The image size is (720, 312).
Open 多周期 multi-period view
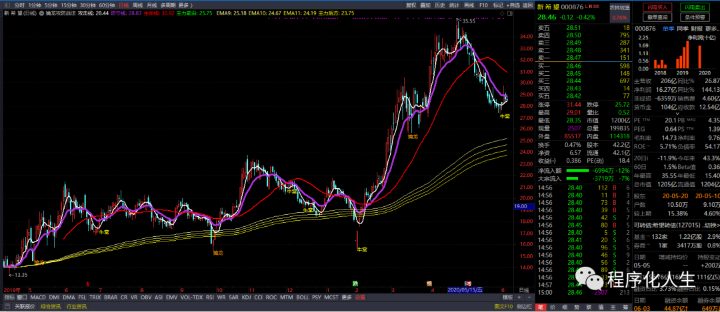(168, 5)
